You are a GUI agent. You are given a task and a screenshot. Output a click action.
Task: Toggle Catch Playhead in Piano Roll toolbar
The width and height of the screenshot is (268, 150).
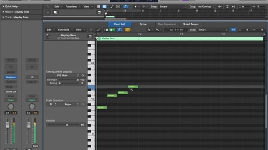click(120, 30)
